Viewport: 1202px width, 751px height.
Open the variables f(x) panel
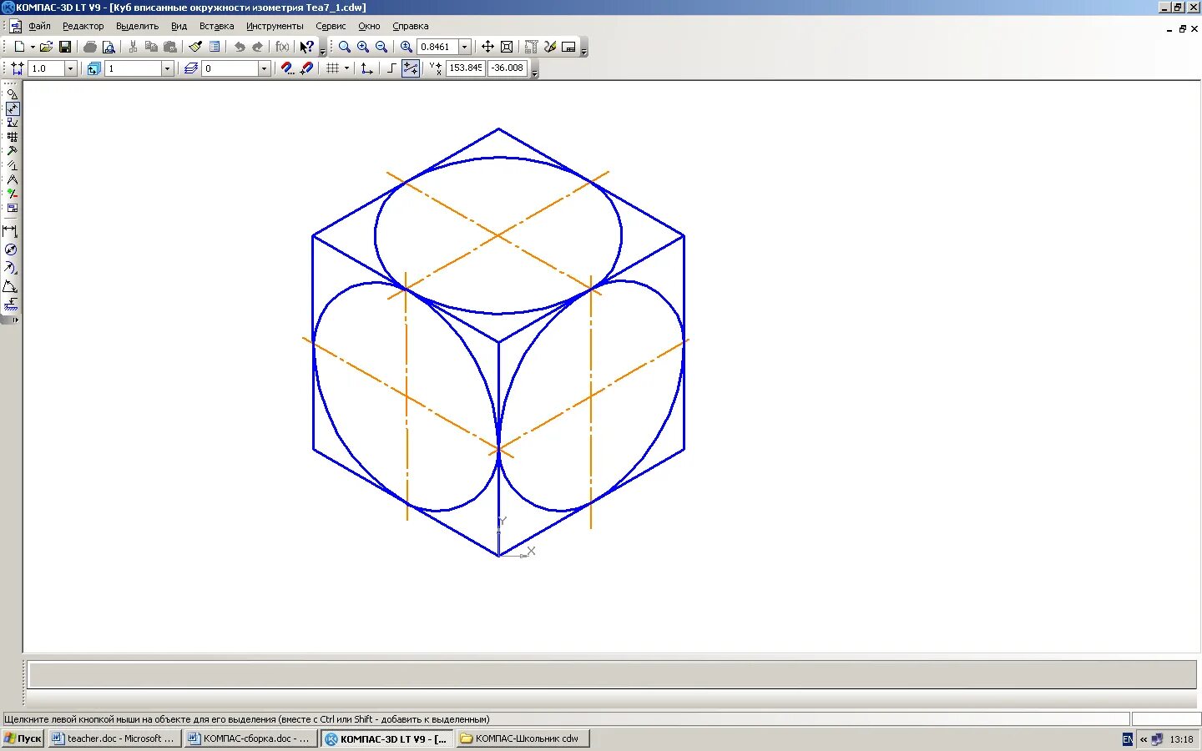(x=282, y=47)
